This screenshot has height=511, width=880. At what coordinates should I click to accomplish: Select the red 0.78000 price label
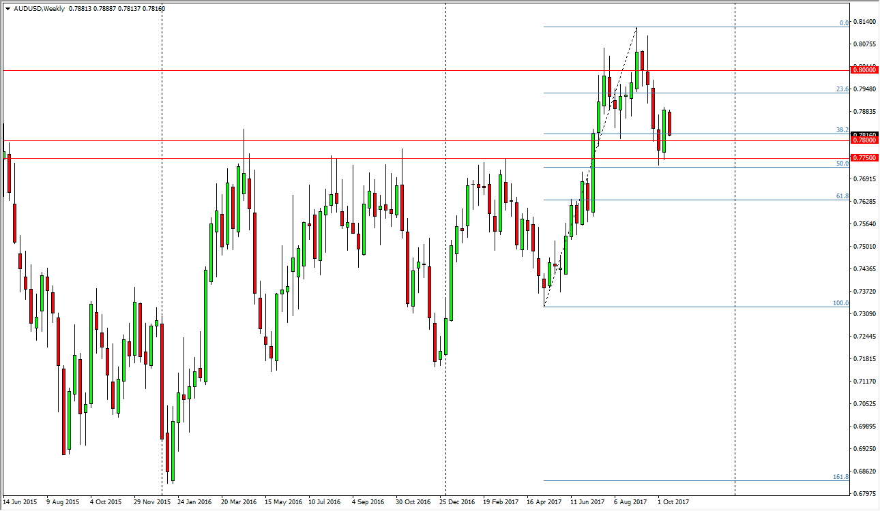point(864,140)
